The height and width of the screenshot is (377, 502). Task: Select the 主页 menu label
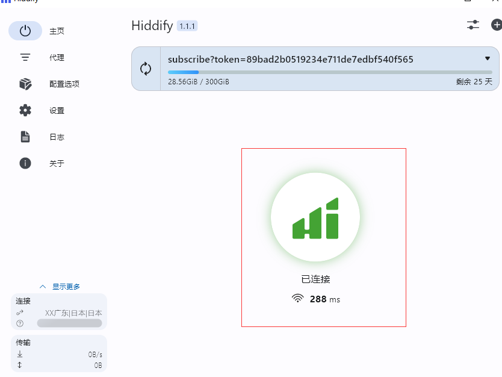(x=57, y=31)
